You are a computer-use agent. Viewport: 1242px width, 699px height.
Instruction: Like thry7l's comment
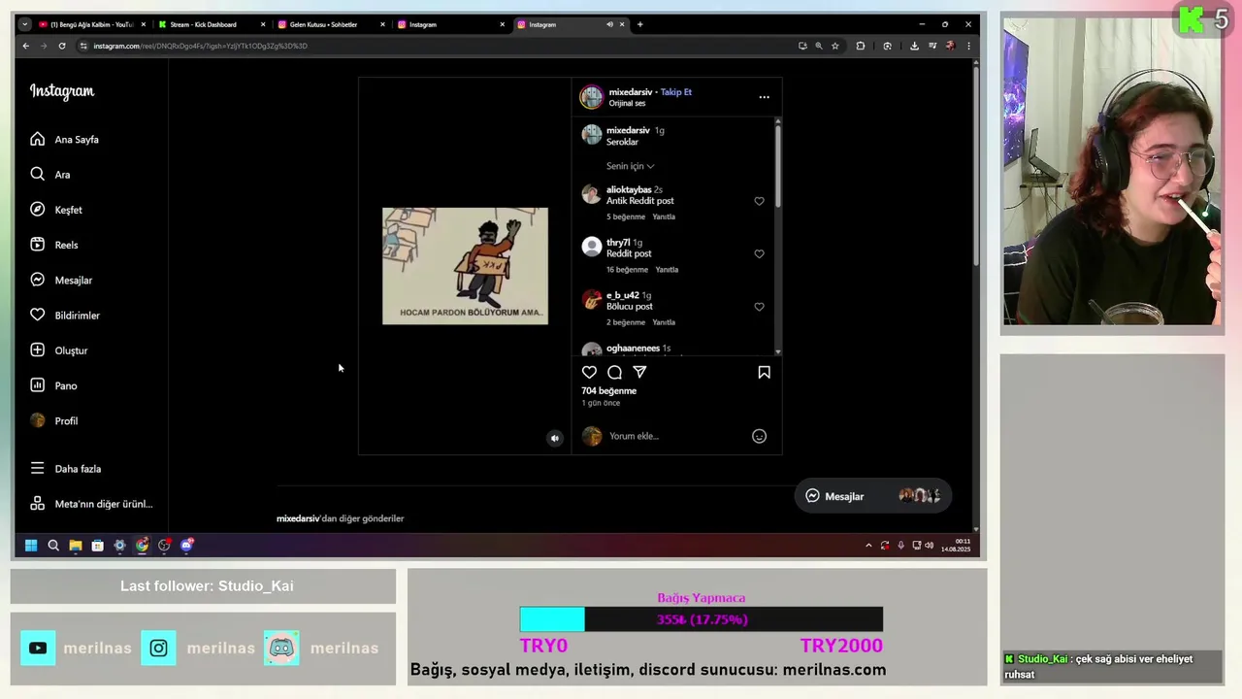point(759,254)
